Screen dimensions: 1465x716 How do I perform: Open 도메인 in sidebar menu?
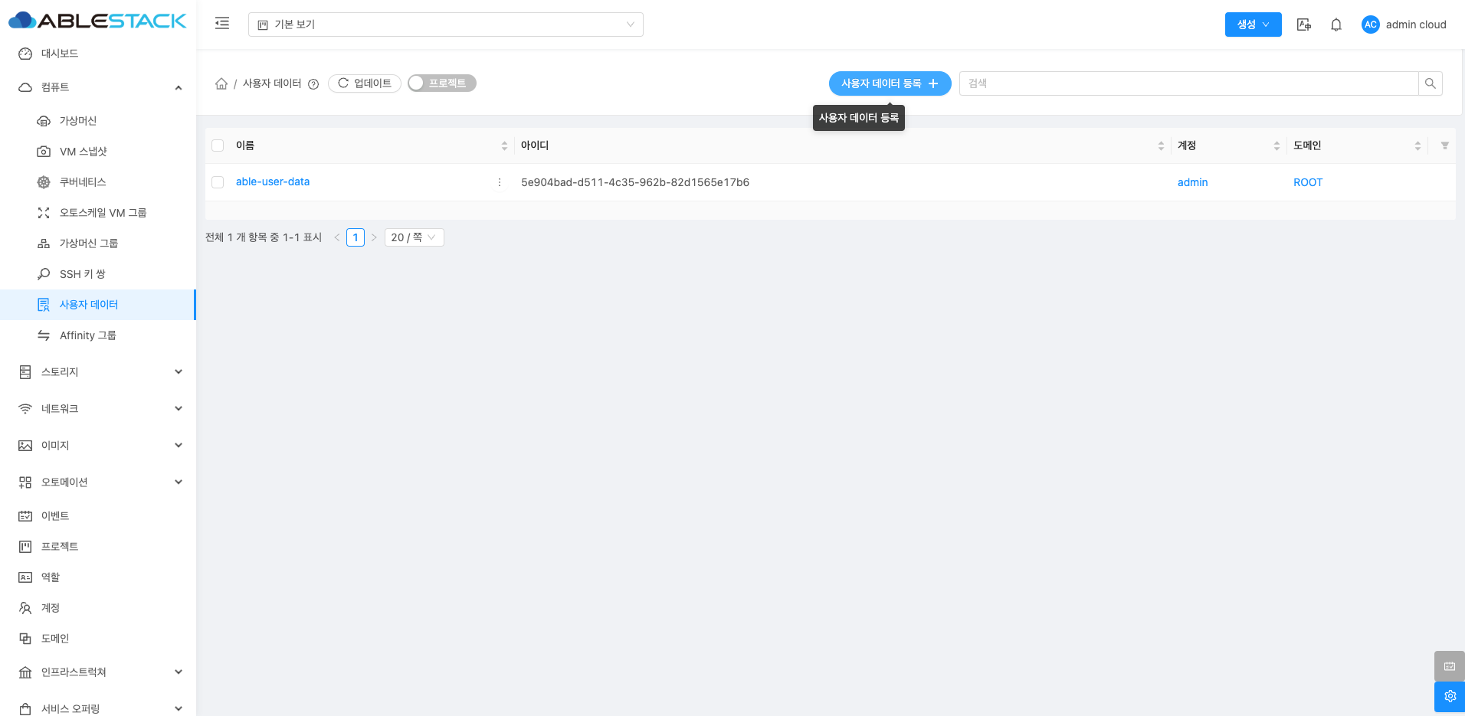(98, 639)
